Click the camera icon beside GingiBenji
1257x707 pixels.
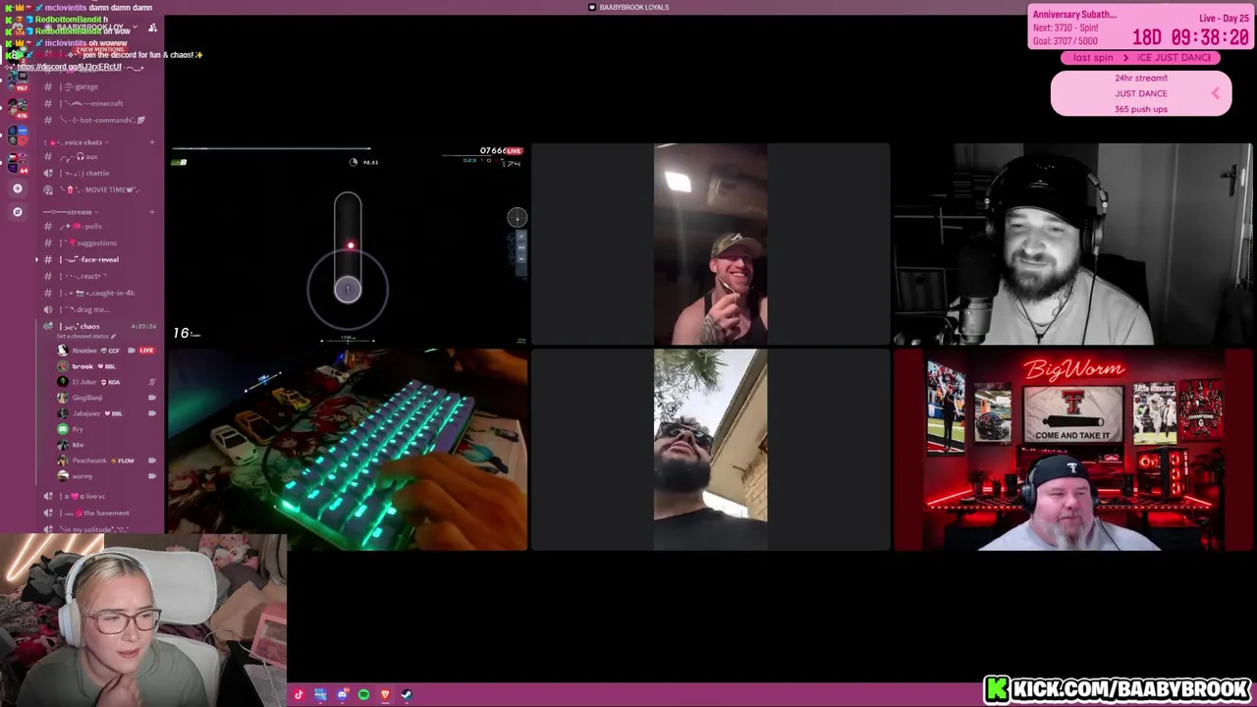(151, 398)
